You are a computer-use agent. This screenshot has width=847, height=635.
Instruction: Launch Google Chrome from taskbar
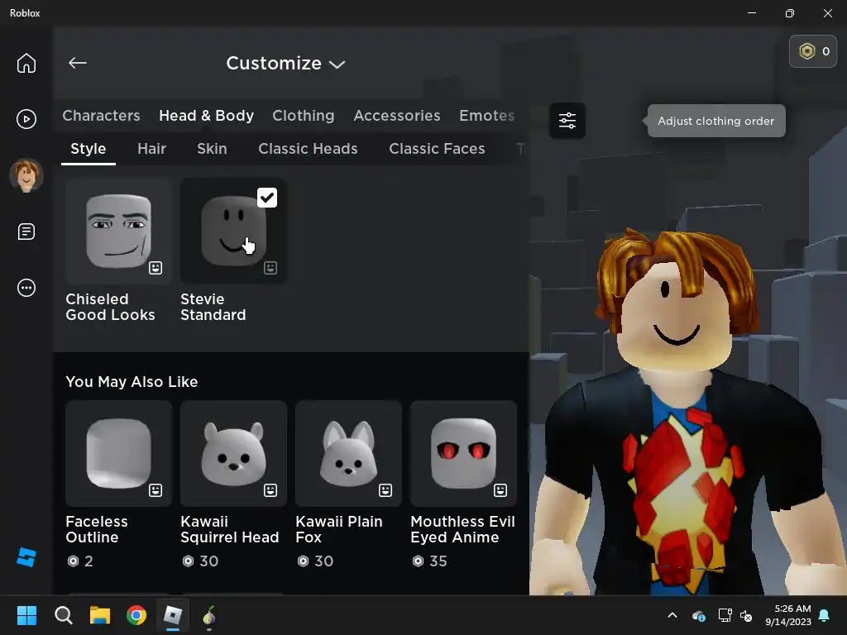[x=136, y=615]
